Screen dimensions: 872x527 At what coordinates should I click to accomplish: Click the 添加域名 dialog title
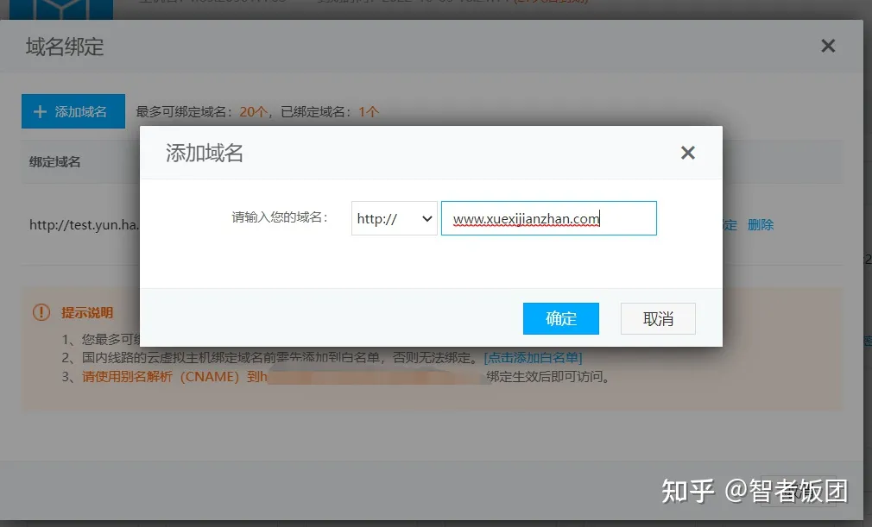(205, 154)
